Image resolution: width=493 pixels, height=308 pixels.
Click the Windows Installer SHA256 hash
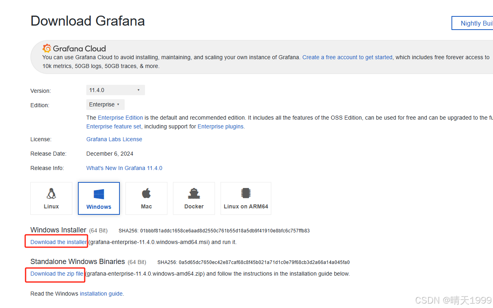[225, 231]
